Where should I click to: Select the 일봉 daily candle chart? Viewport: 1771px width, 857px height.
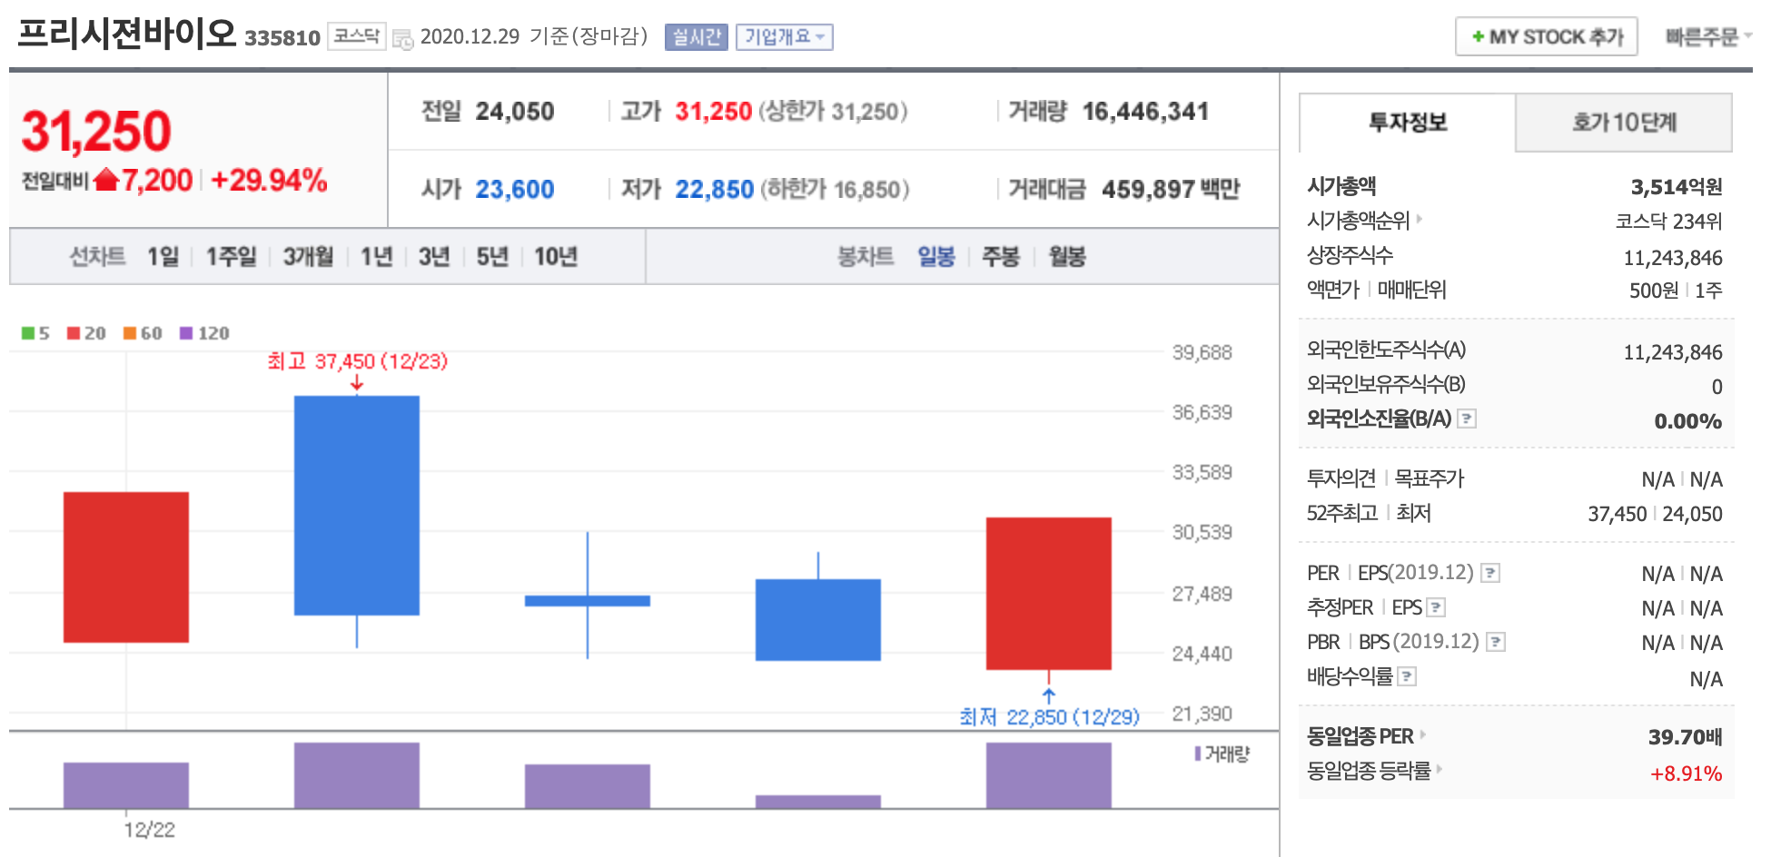[x=936, y=257]
